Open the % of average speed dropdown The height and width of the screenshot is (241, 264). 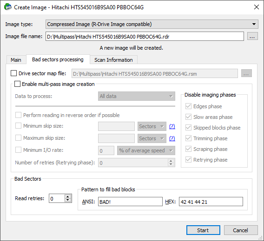146,150
